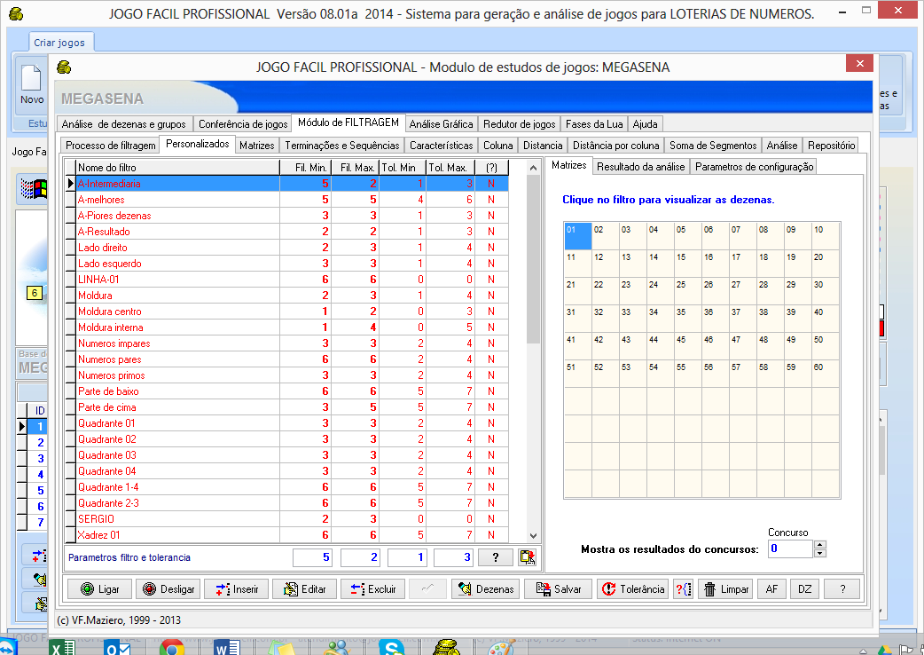Click the AF button
The image size is (924, 655).
point(771,588)
